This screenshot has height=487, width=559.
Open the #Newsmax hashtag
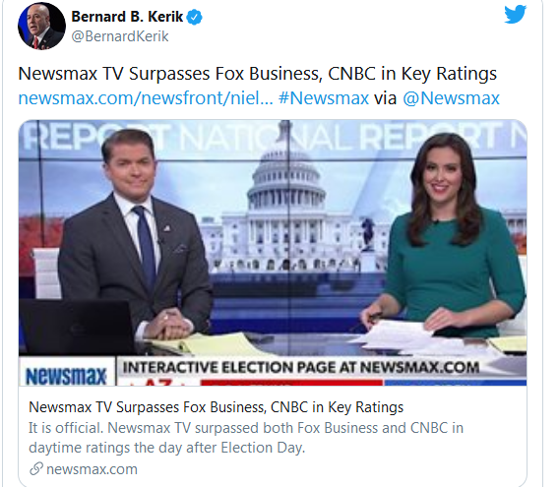pyautogui.click(x=324, y=98)
